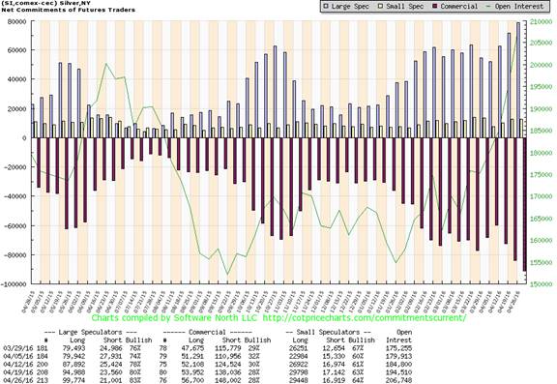Screen dimensions: 557x384
Task: Open the cotpricecharts.com commitments link
Action: 365,317
